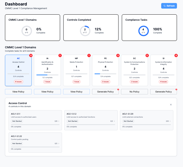Select the Media Protection domain card
The image size is (183, 167).
coord(76,70)
